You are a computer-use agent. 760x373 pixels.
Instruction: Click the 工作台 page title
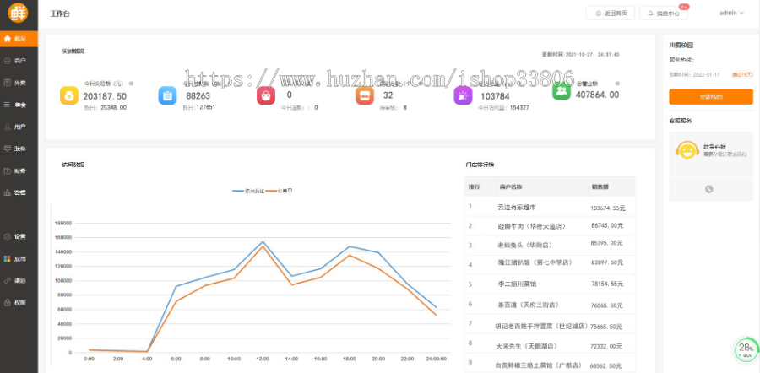click(x=60, y=14)
